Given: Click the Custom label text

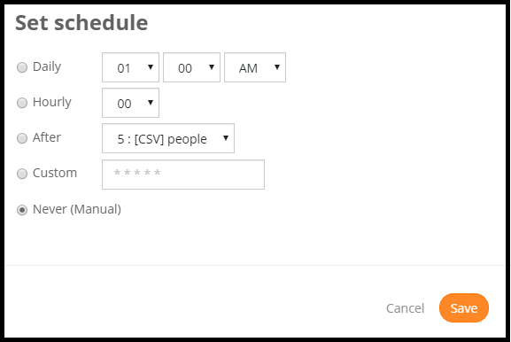Looking at the screenshot, I should click(55, 173).
